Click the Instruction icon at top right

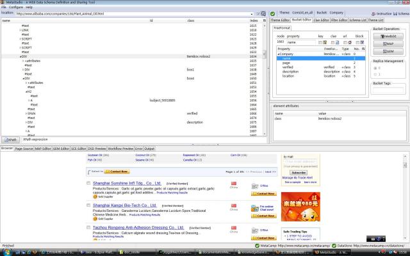click(x=373, y=14)
